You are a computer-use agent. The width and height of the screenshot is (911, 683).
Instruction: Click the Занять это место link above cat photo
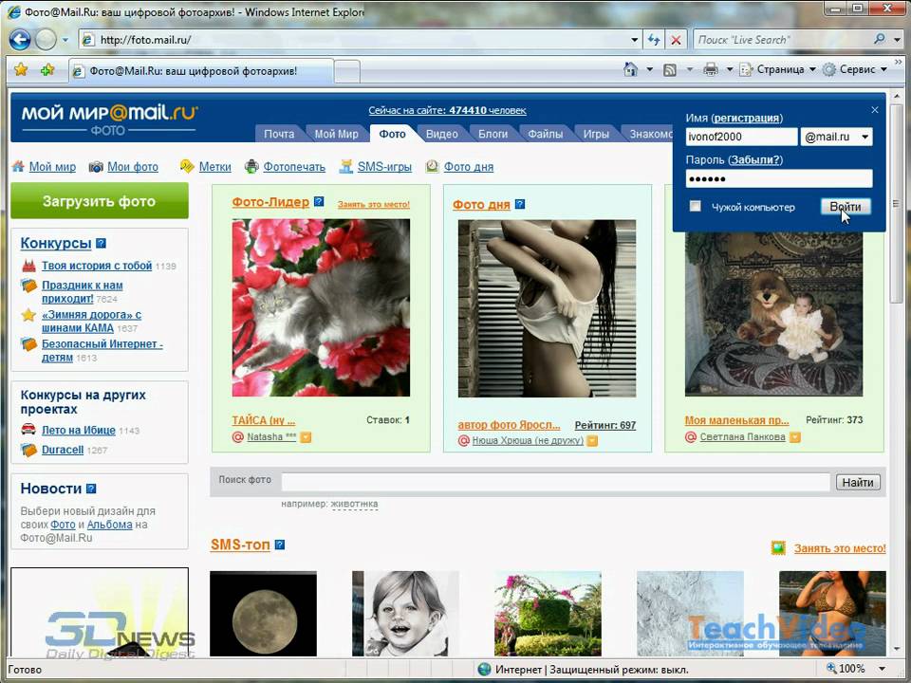374,205
